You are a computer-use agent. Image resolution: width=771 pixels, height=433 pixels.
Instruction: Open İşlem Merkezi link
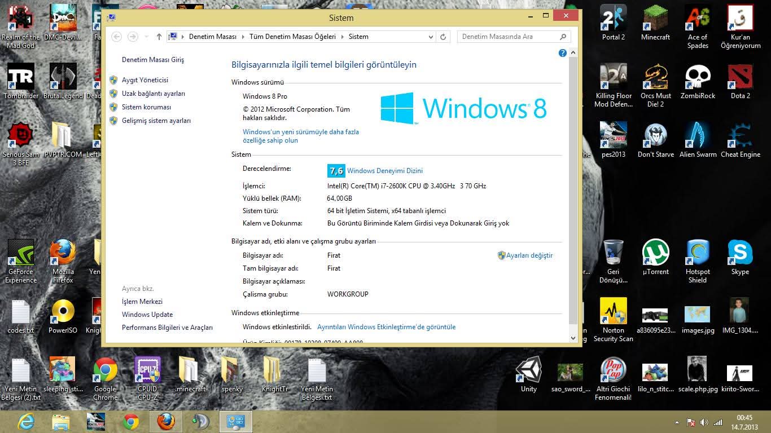coord(142,302)
